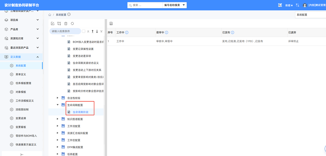Screen dimensions: 326x156
Task: Click the sidebar collapse arrow icon at bottom
Action: click(22, 154)
